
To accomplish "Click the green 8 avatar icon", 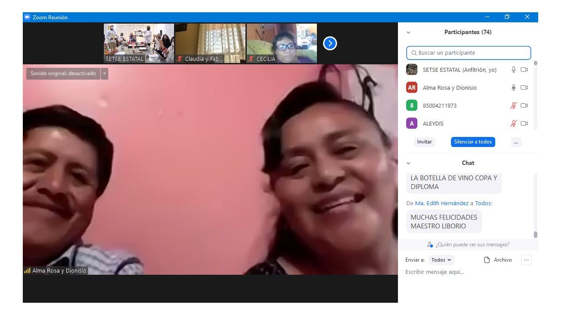I will (412, 105).
